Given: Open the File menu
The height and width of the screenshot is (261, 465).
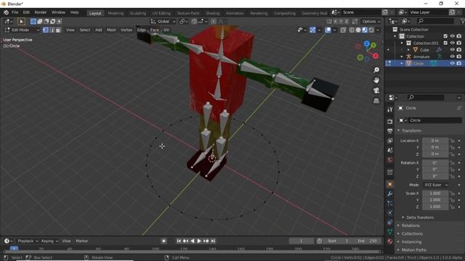Looking at the screenshot, I should tap(15, 12).
